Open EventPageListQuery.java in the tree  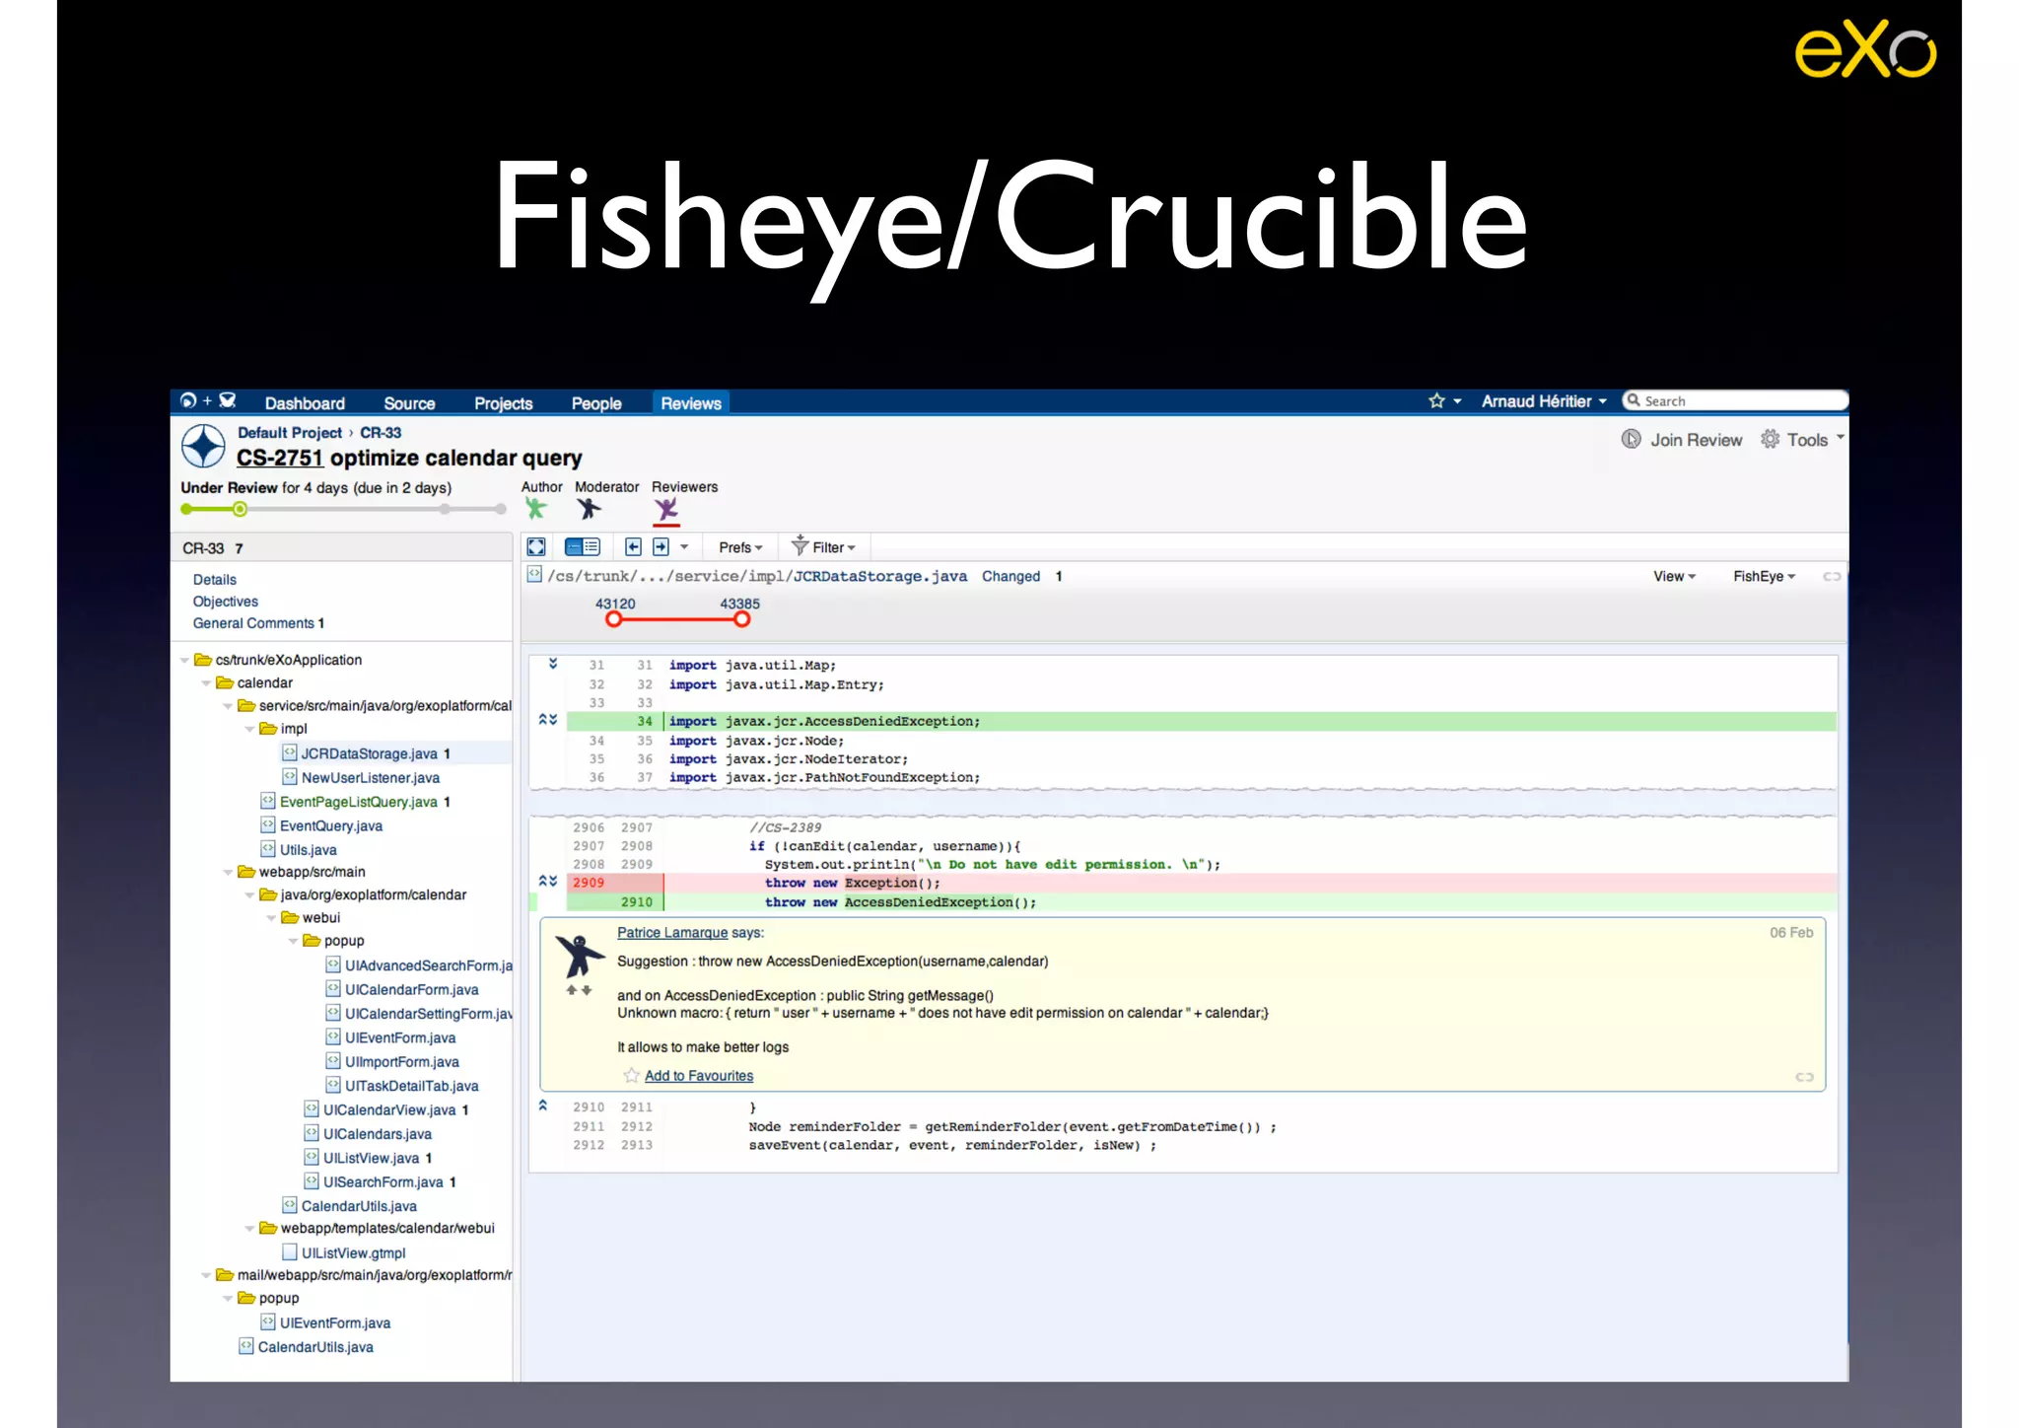point(358,802)
